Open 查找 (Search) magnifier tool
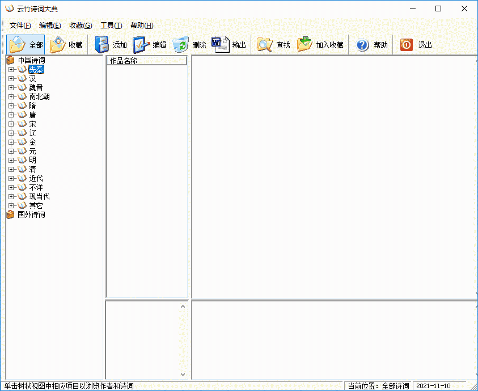This screenshot has height=391, width=478. pos(264,45)
